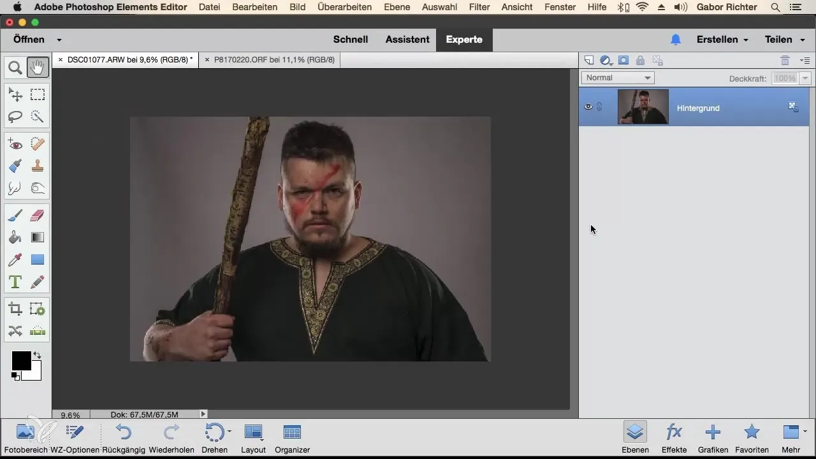The image size is (816, 459).
Task: Select the Quick Selection tool
Action: 38,117
